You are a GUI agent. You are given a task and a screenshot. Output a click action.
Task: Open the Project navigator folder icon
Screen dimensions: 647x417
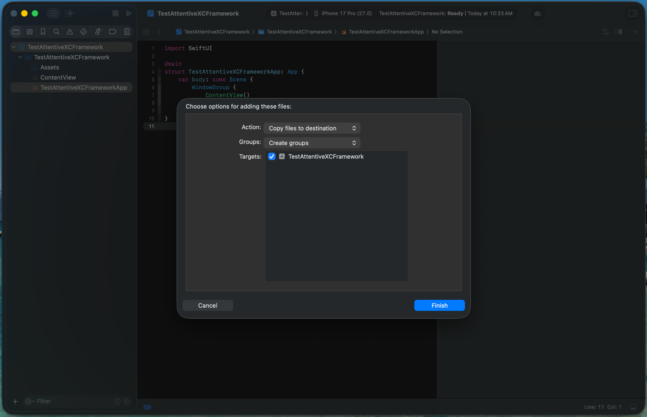[16, 32]
